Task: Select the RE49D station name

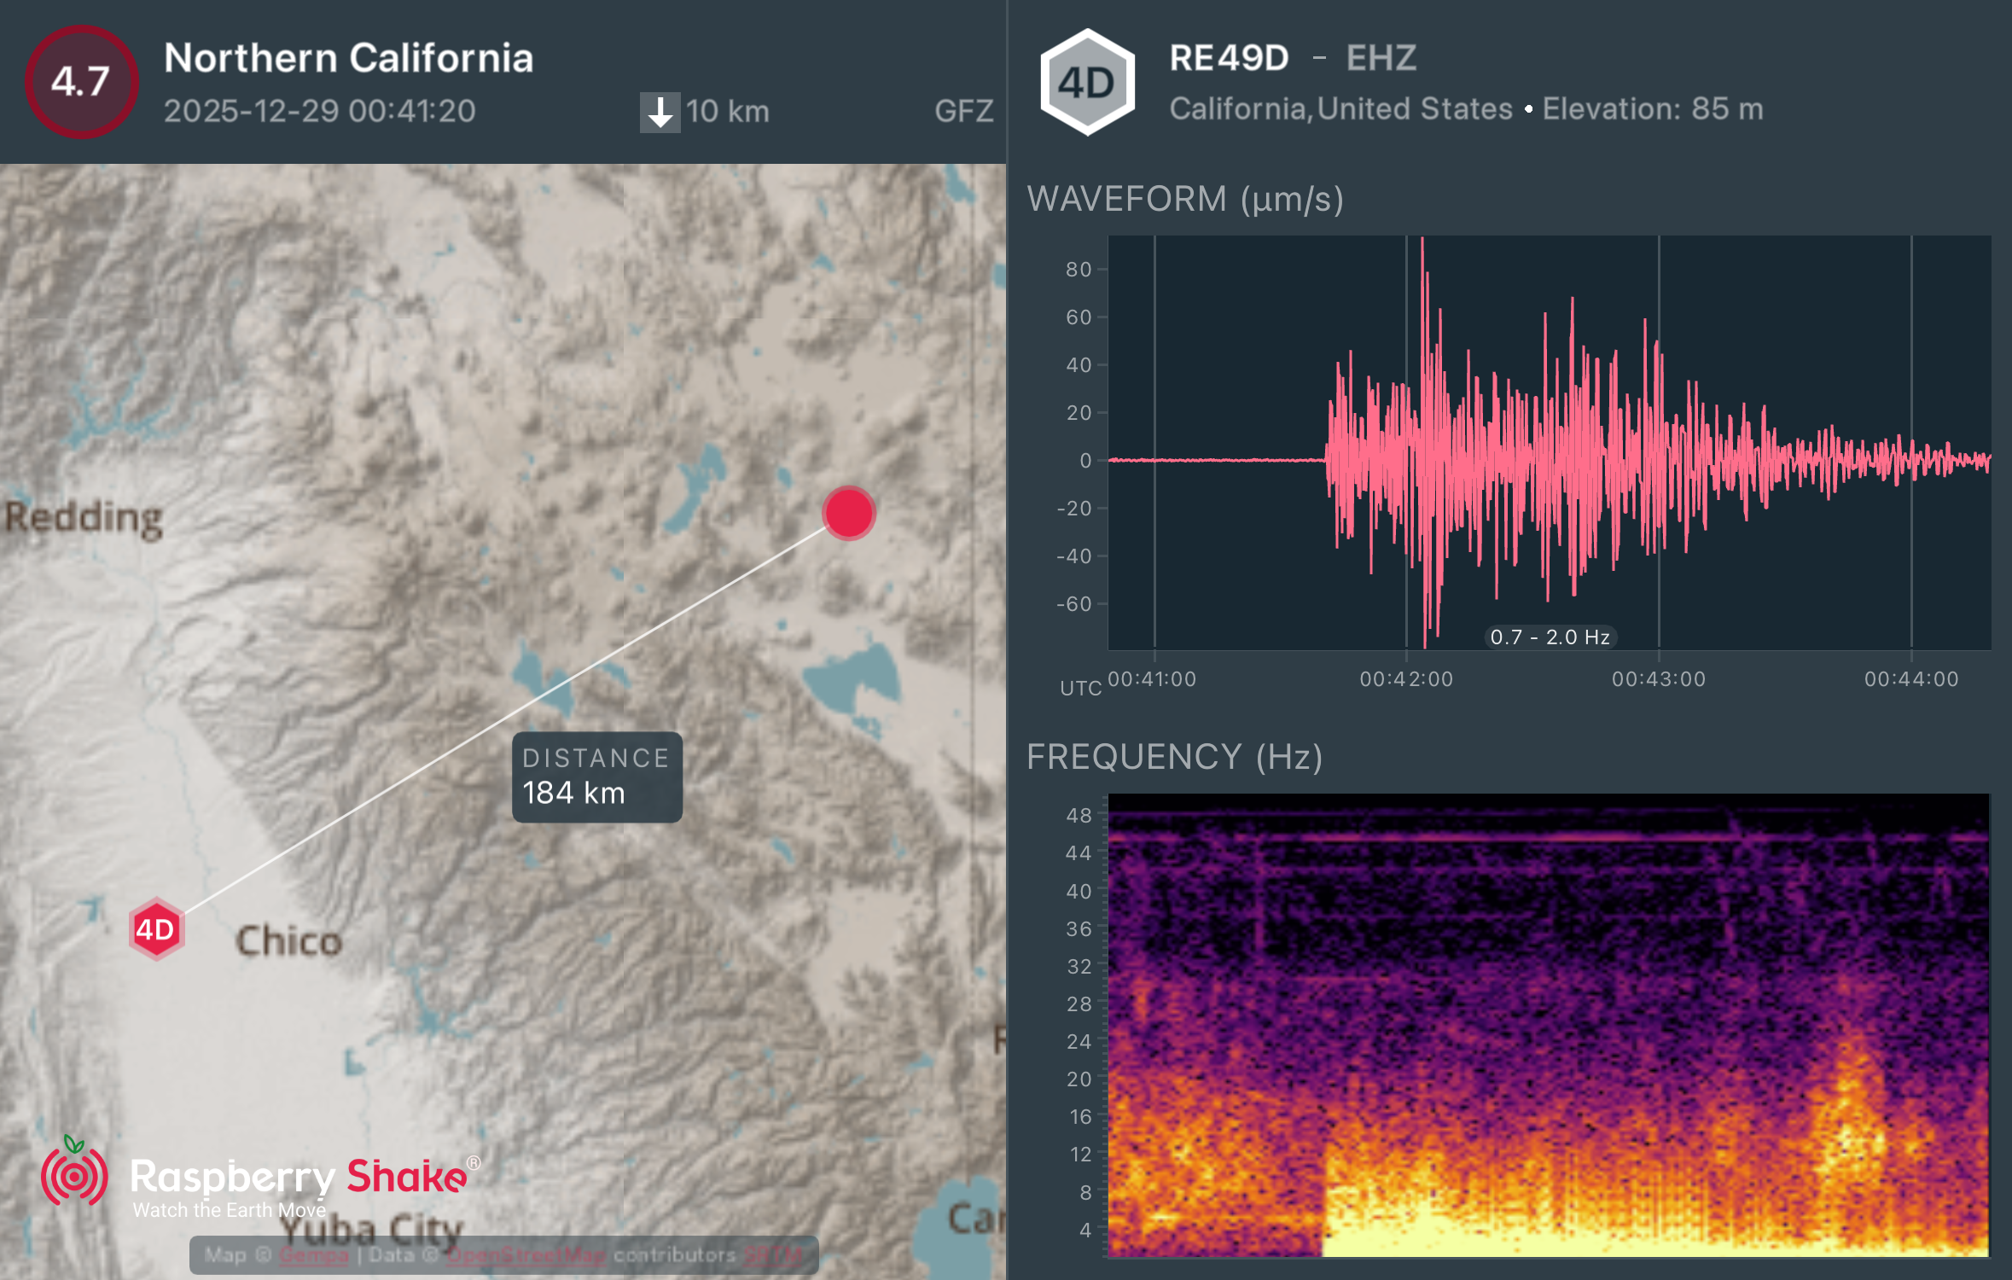Action: click(1230, 58)
